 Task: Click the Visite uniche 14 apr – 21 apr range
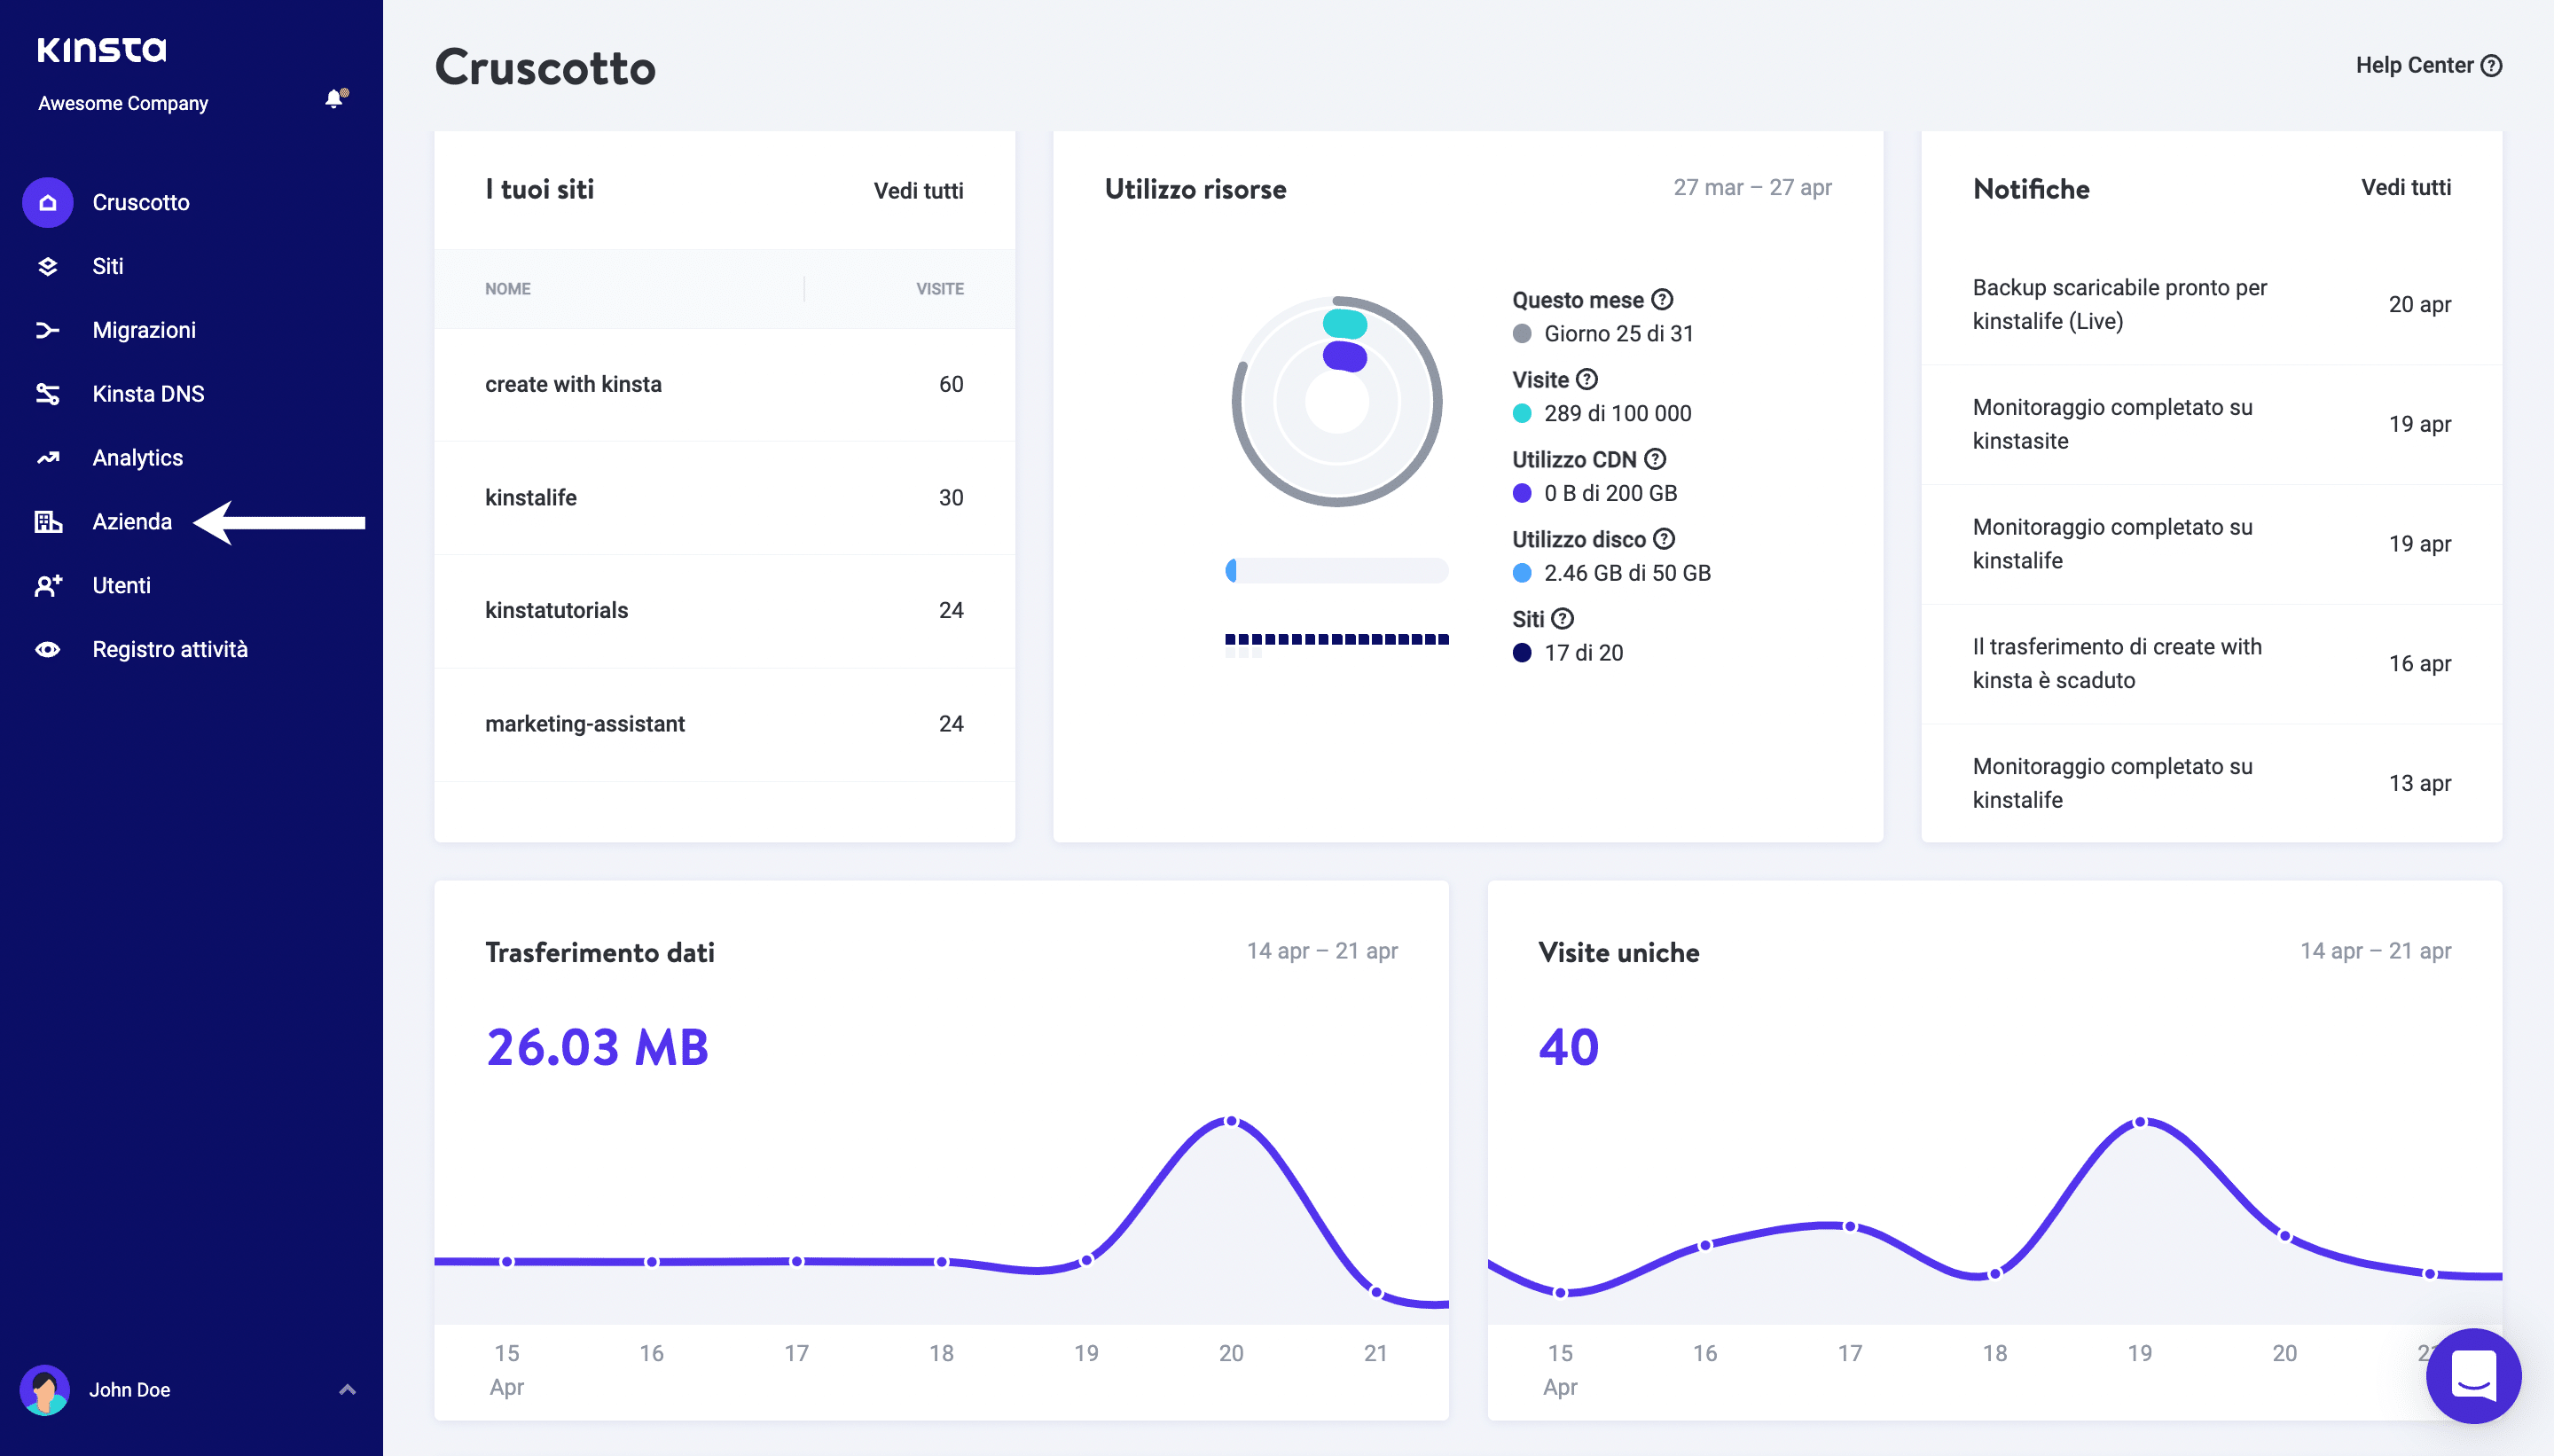point(2375,951)
